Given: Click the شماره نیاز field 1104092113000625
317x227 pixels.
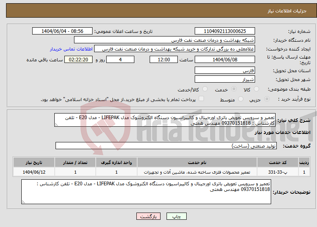Looking at the screenshot, I should [224, 31].
